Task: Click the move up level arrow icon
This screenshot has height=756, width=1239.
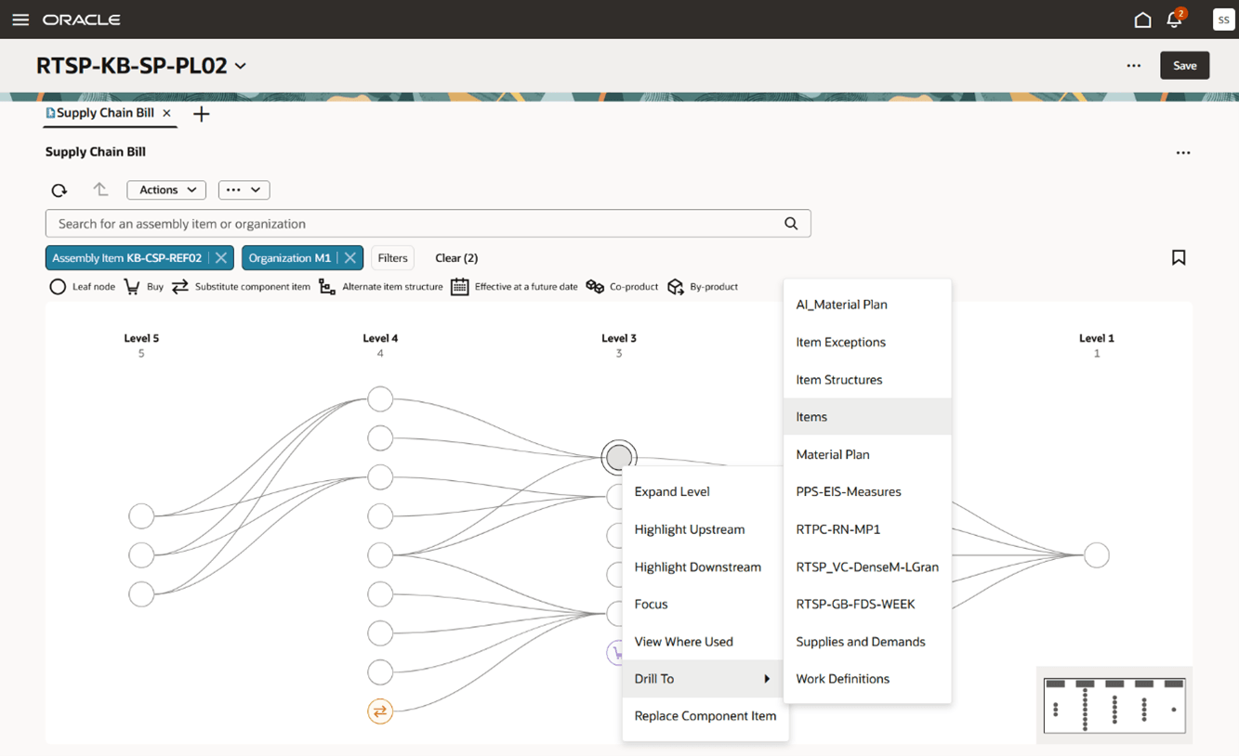Action: (x=100, y=189)
